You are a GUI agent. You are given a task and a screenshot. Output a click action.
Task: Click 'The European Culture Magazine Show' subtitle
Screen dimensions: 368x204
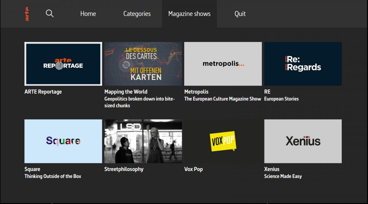tap(222, 99)
